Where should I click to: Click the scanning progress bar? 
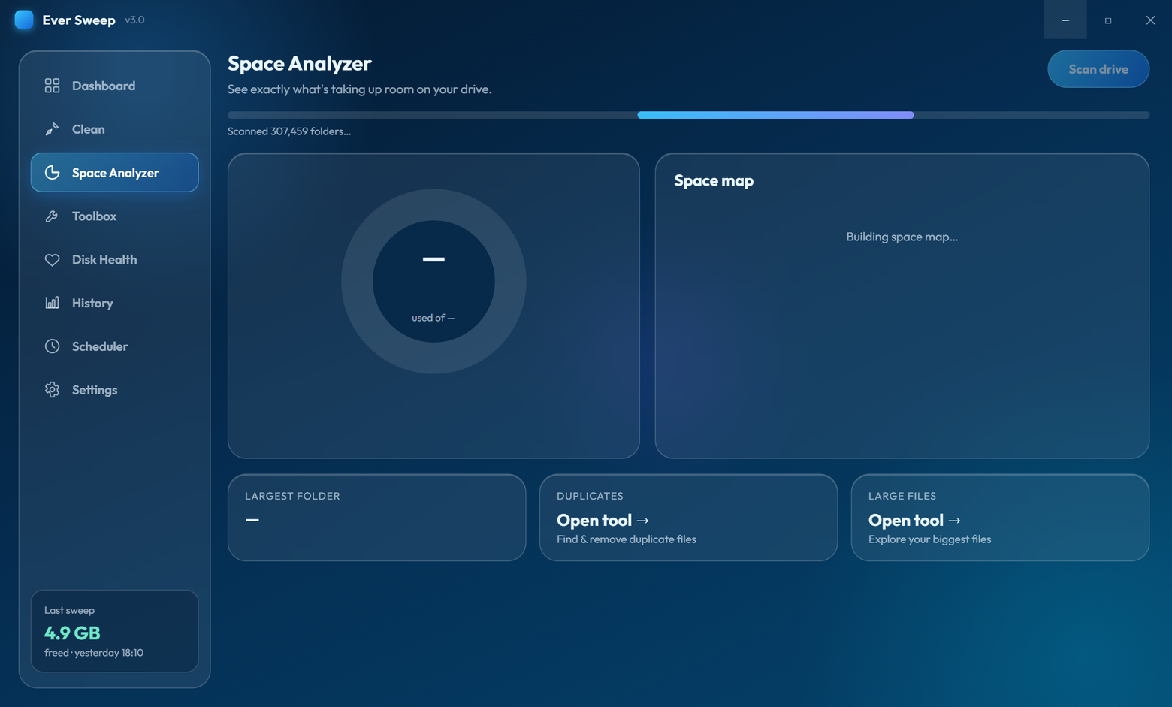(x=688, y=115)
